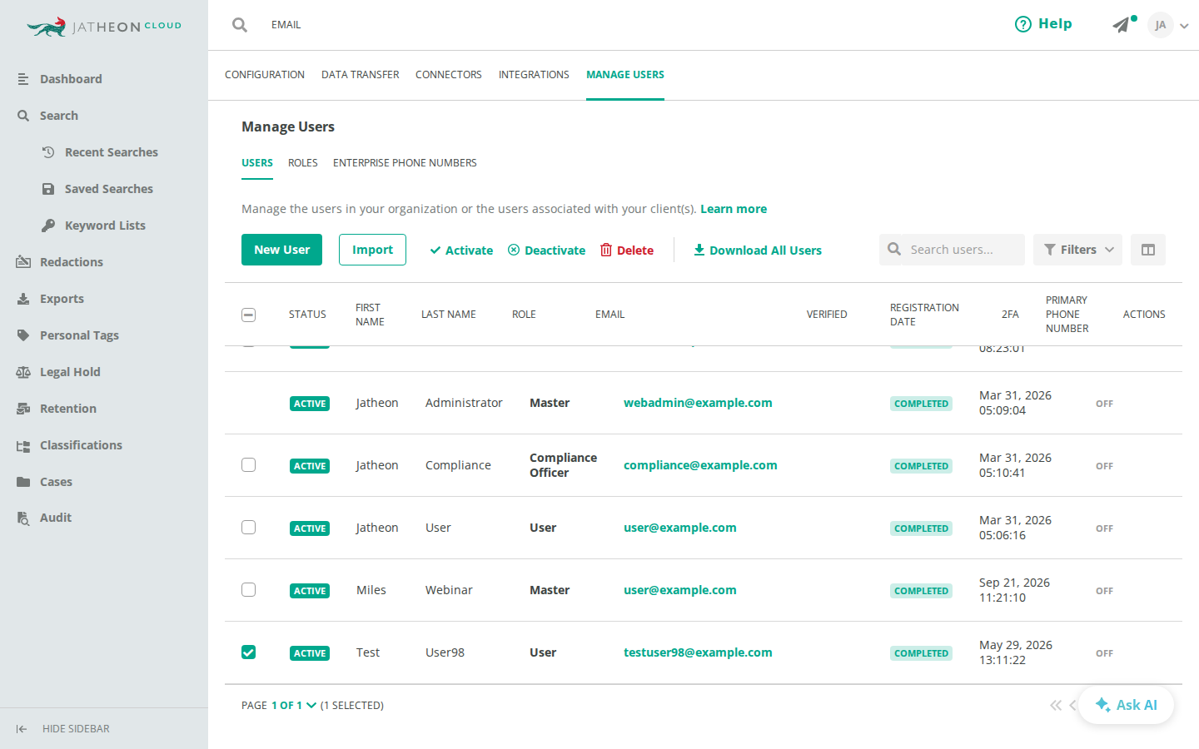1199x749 pixels.
Task: Open Classifications in sidebar
Action: [x=81, y=445]
